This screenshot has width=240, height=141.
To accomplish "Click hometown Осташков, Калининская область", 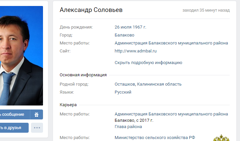I will [x=148, y=84].
